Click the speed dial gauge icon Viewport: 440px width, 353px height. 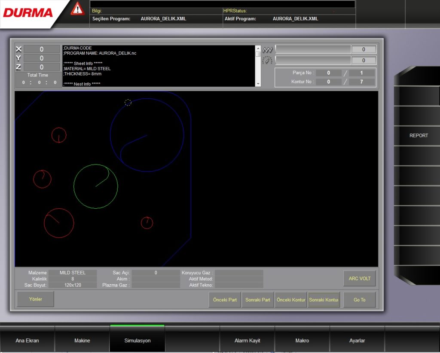point(267,60)
